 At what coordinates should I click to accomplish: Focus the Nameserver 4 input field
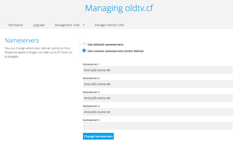158,112
